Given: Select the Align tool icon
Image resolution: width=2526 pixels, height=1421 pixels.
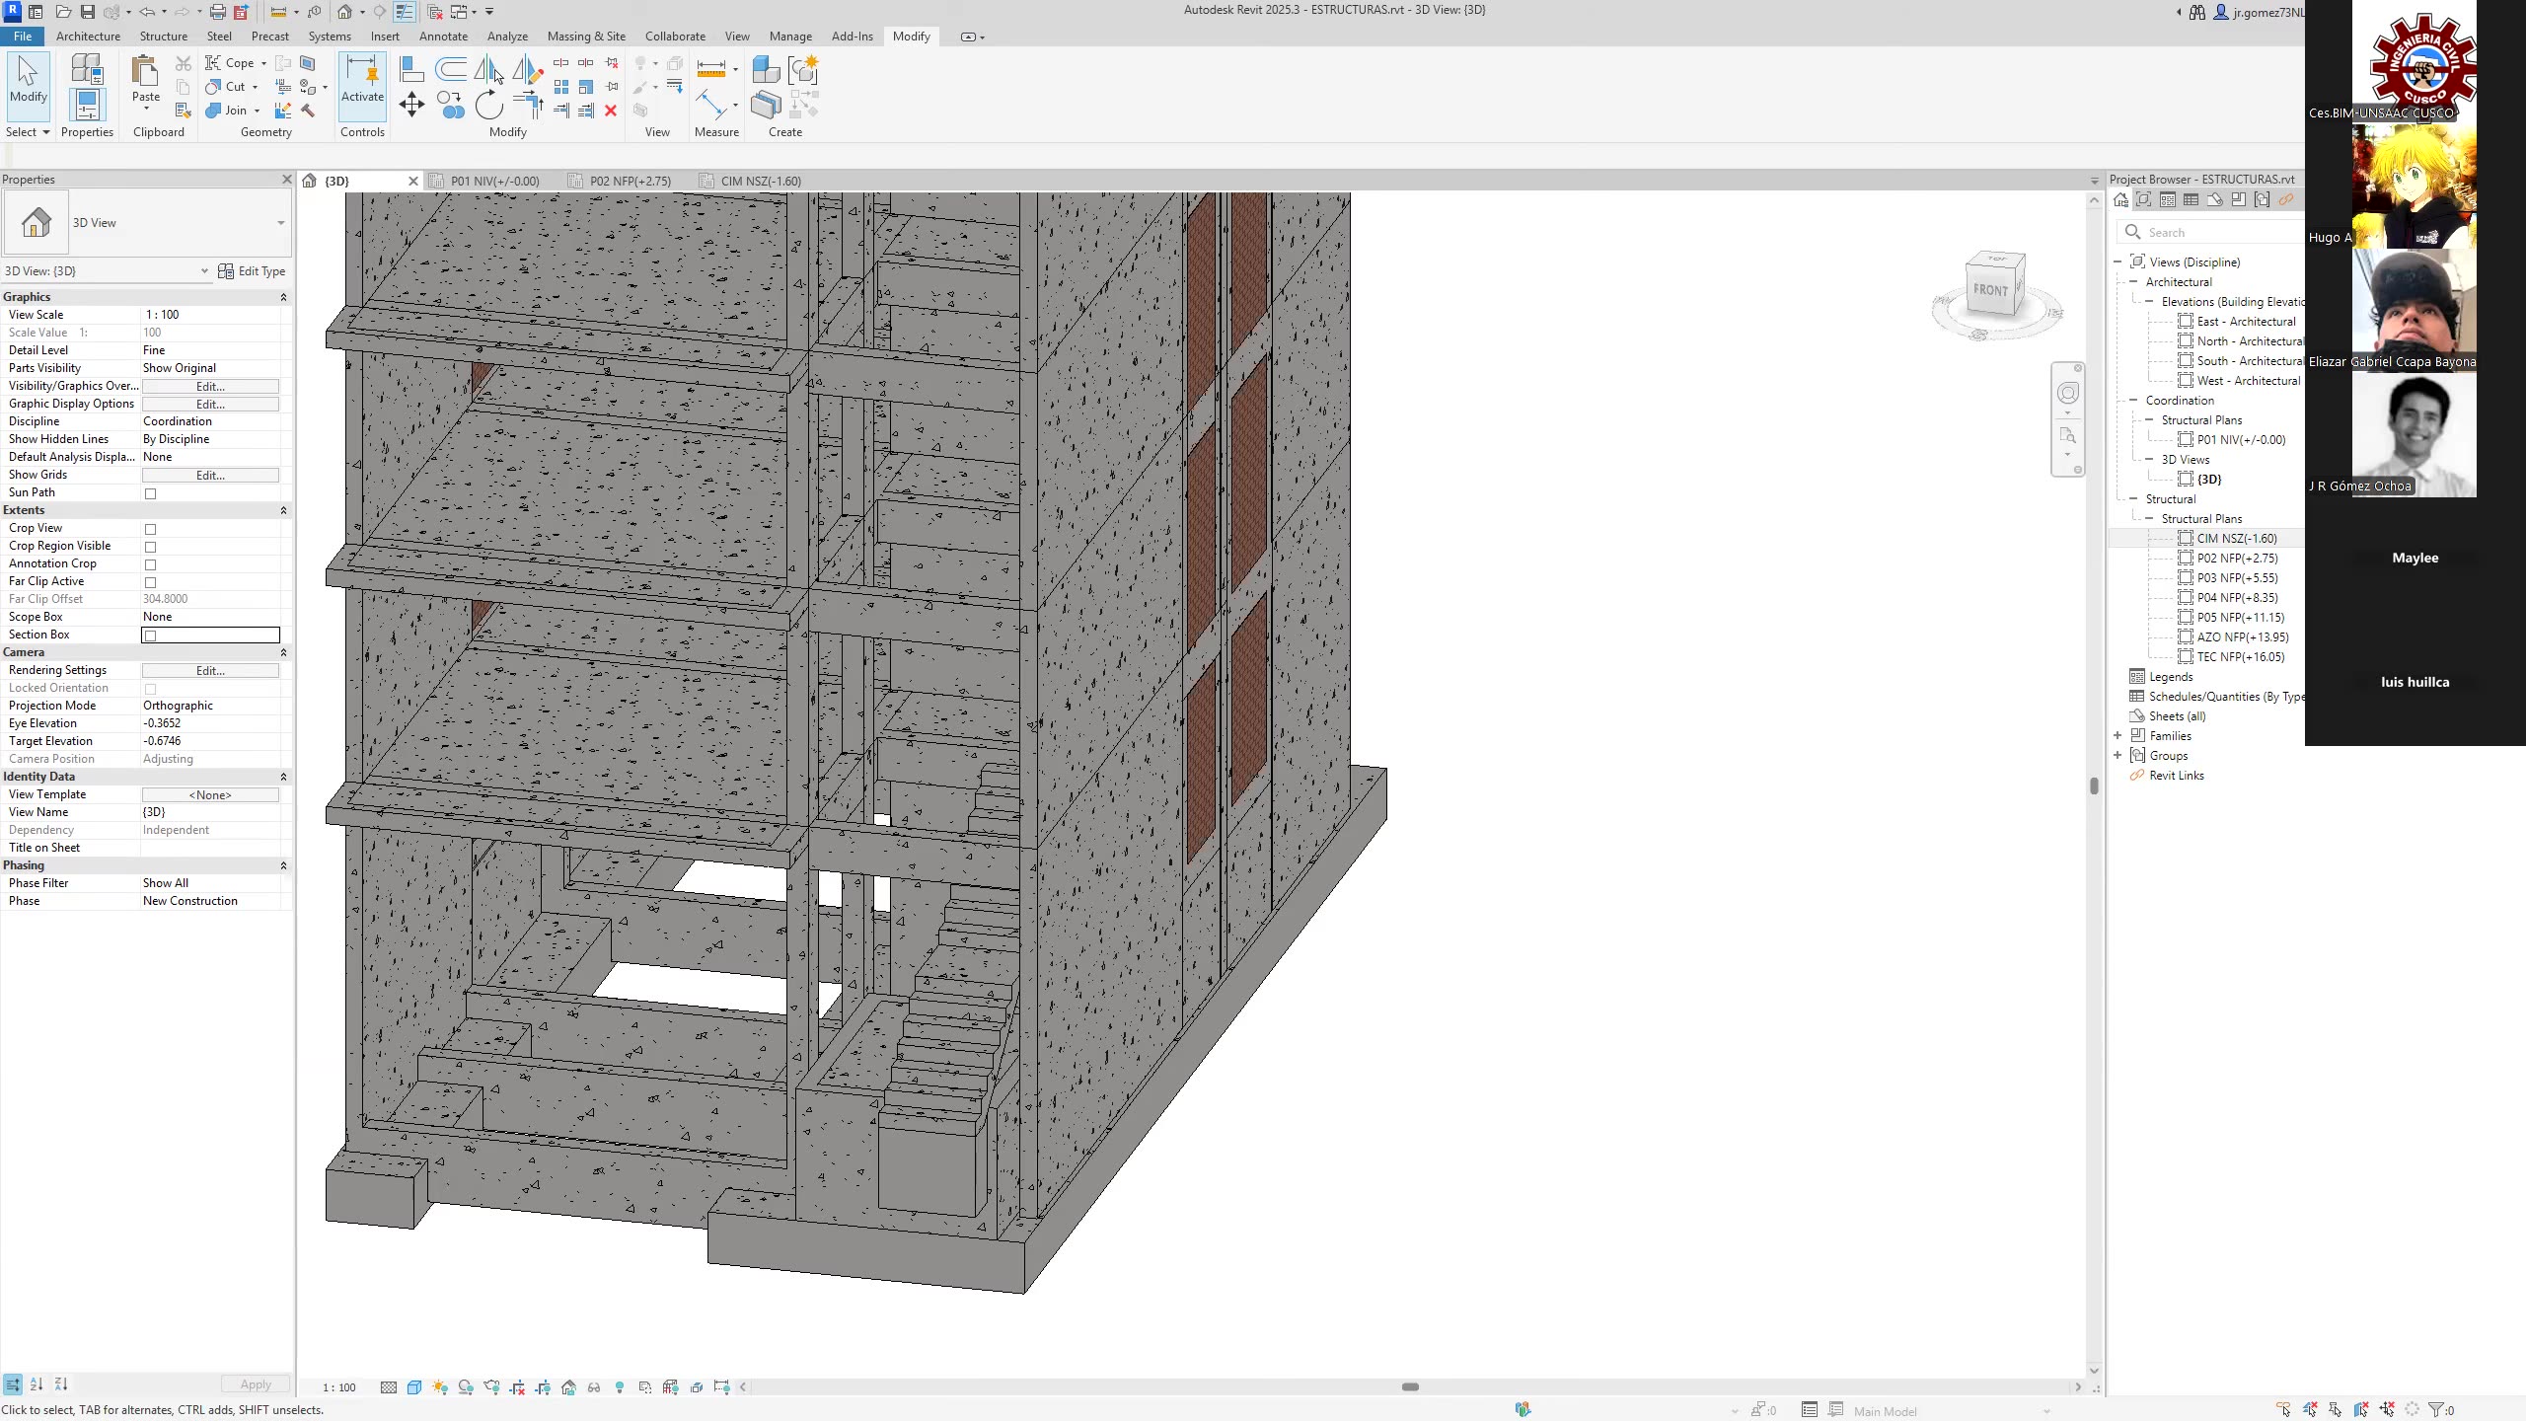Looking at the screenshot, I should click(411, 69).
